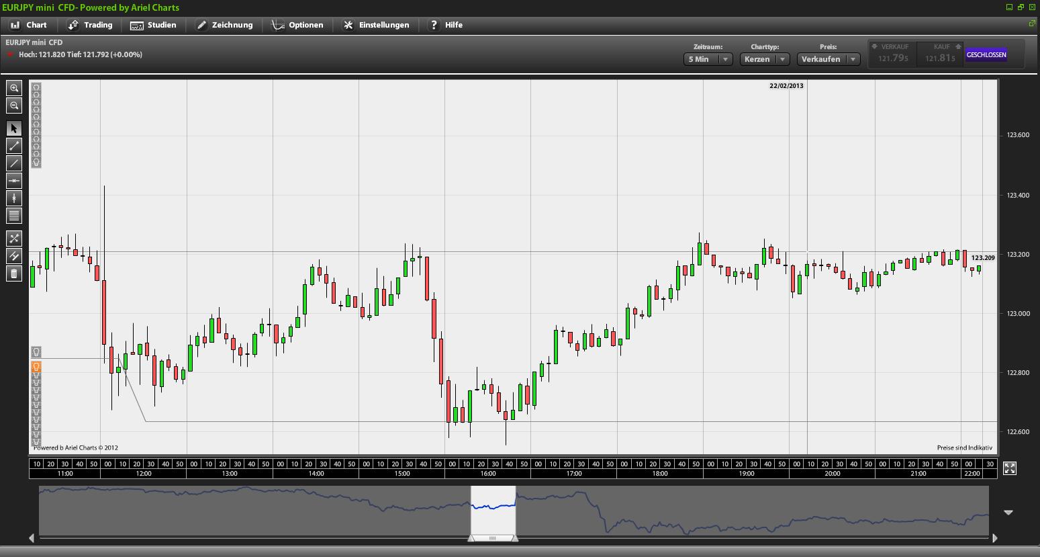Viewport: 1040px width, 557px height.
Task: Click the orange highlighted lightbulb marker
Action: pos(36,366)
